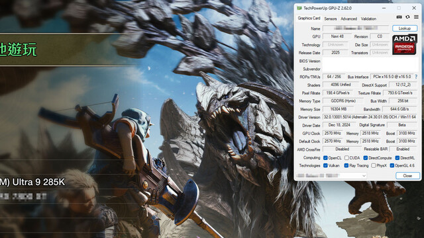
Task: Close GPU-Z with the title bar X
Action: tap(414, 8)
